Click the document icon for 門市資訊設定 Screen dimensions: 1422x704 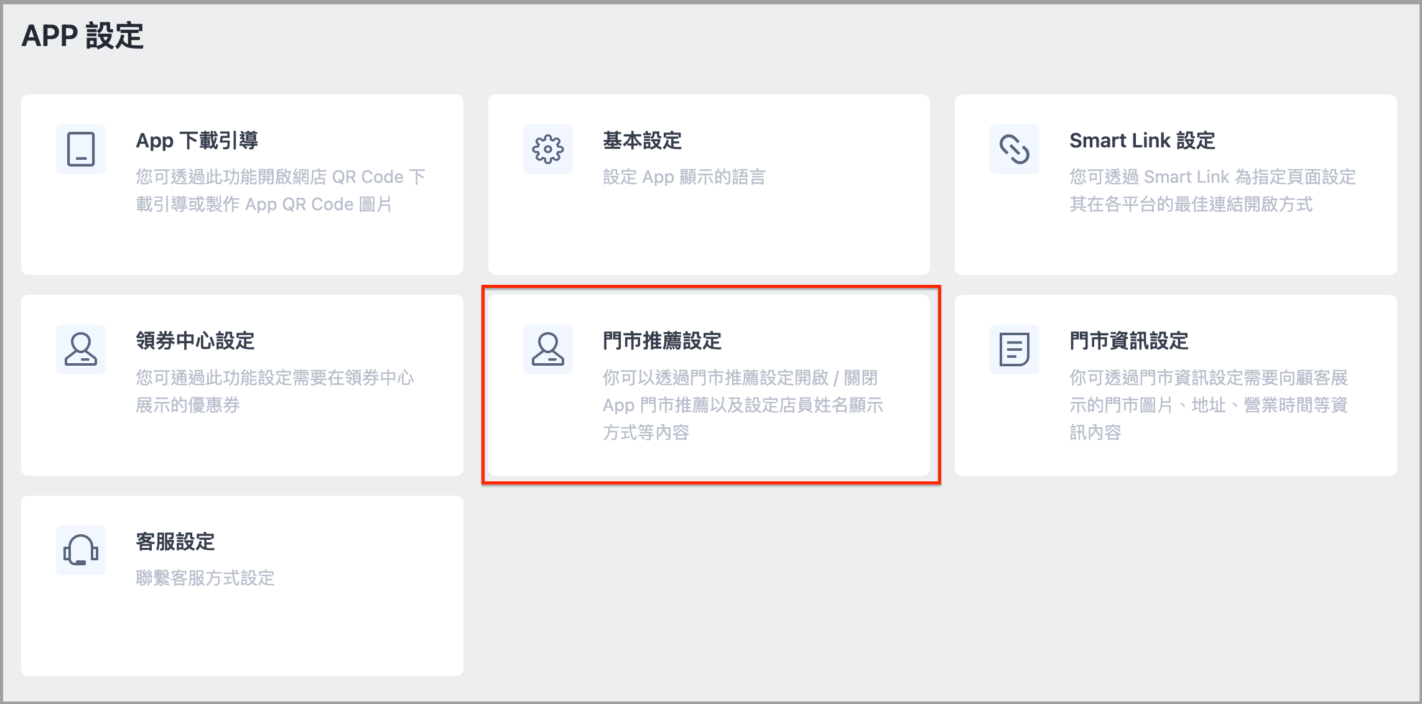(x=1015, y=350)
